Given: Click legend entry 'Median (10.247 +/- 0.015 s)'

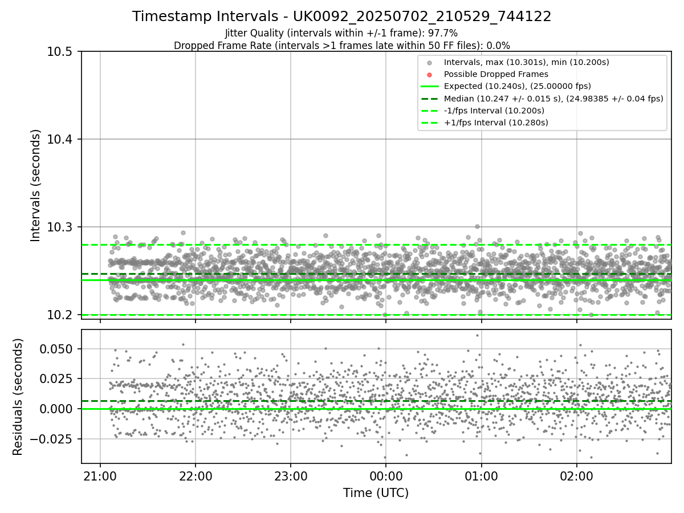Looking at the screenshot, I should (x=553, y=99).
